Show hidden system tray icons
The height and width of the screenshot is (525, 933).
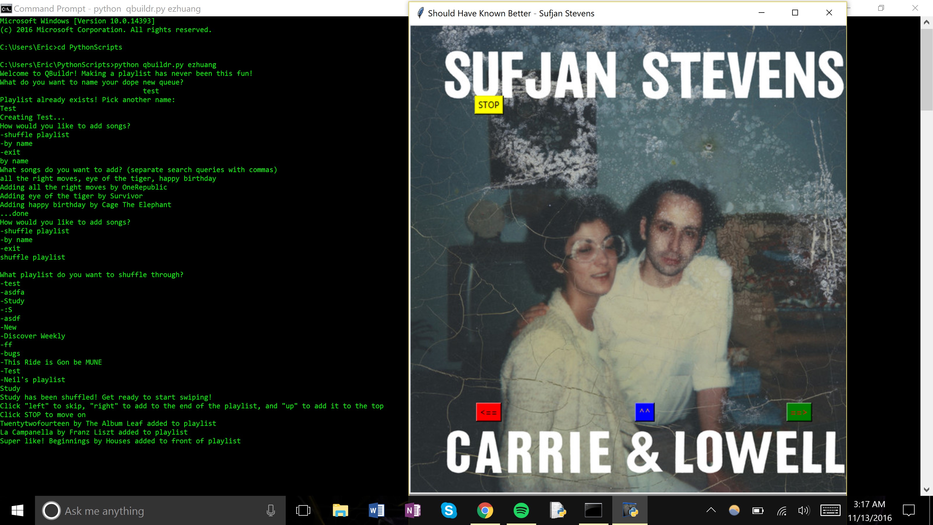pyautogui.click(x=711, y=510)
